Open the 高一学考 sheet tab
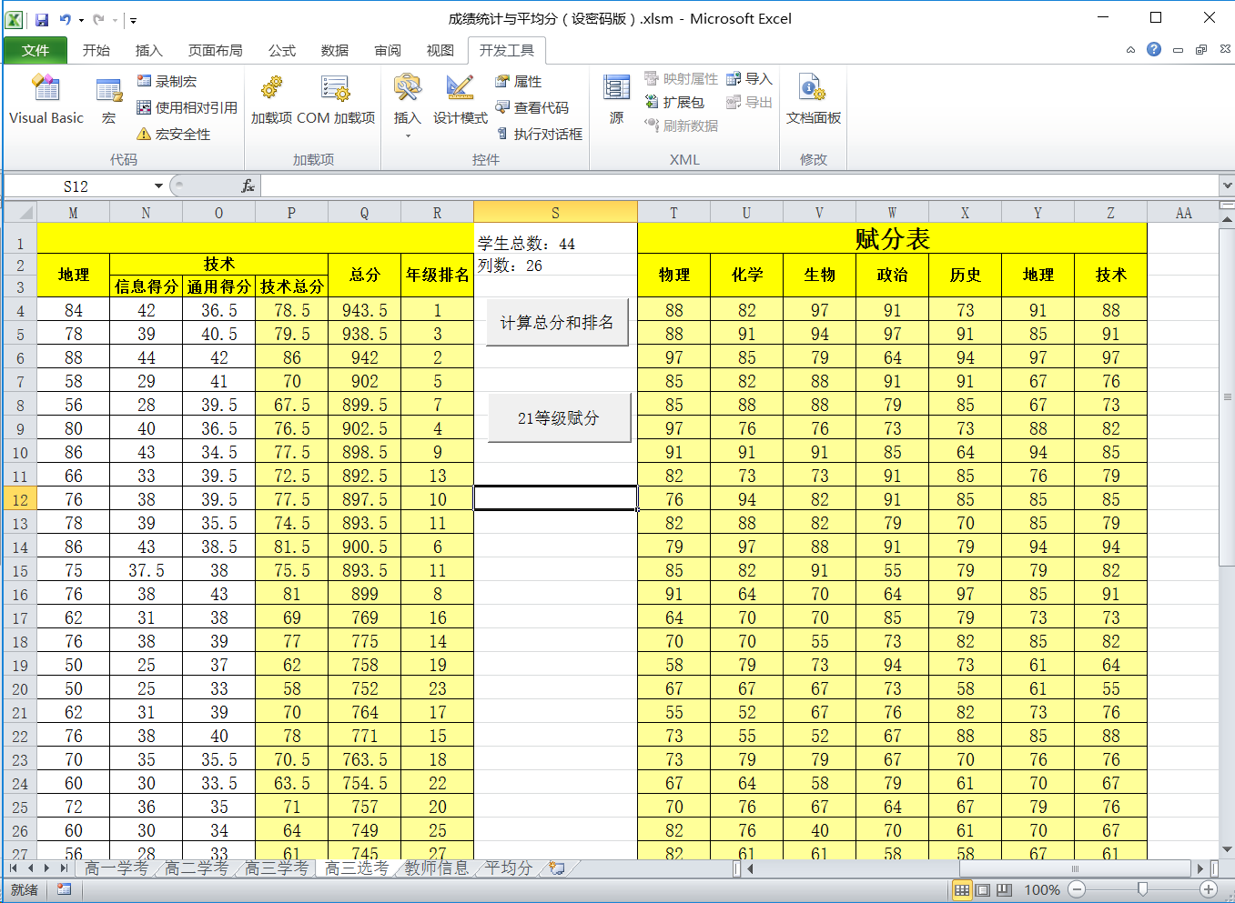 [116, 868]
